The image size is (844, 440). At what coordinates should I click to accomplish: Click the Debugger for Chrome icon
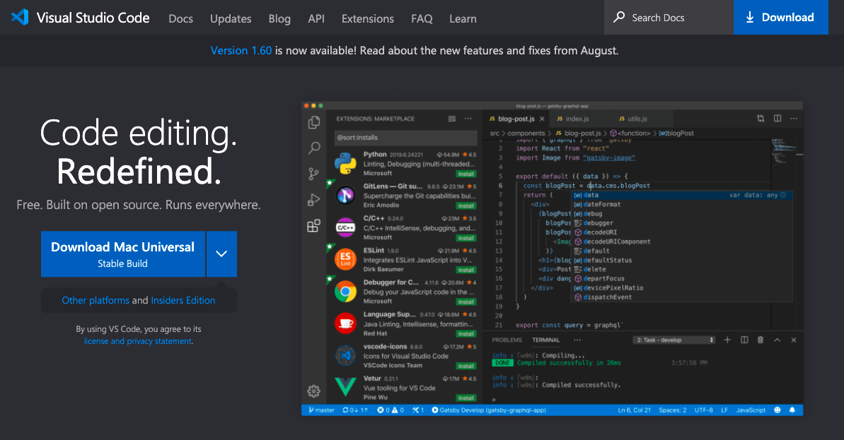click(x=345, y=292)
